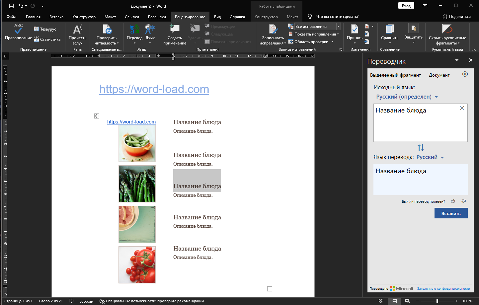Open translator settings gear icon
The height and width of the screenshot is (305, 479).
click(465, 74)
